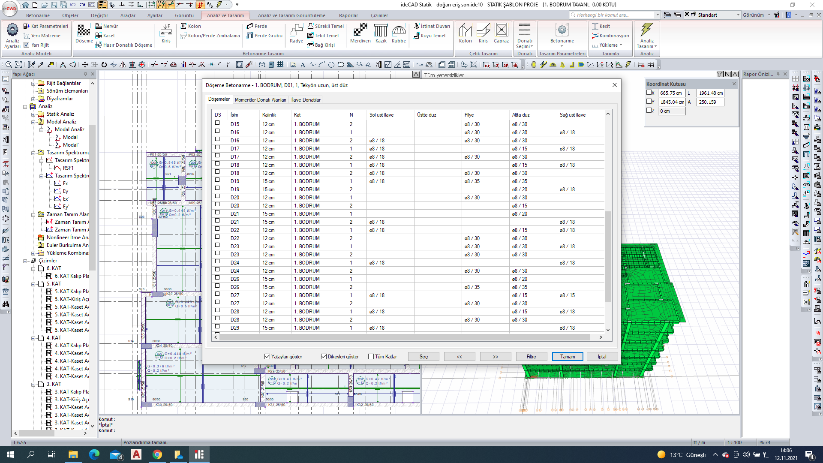This screenshot has height=463, width=823.
Task: Open the Çizimler ribbon tab
Action: [x=379, y=15]
